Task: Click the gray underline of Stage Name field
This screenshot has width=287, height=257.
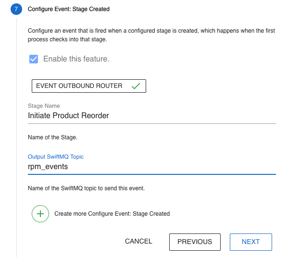Action: 152,123
